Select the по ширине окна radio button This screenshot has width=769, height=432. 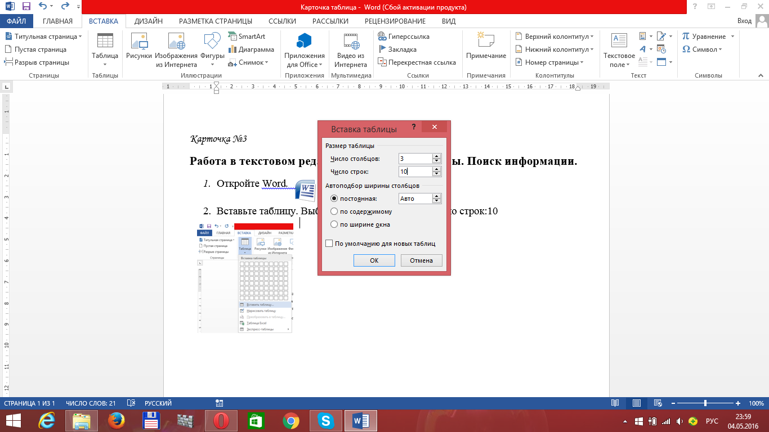(x=334, y=224)
